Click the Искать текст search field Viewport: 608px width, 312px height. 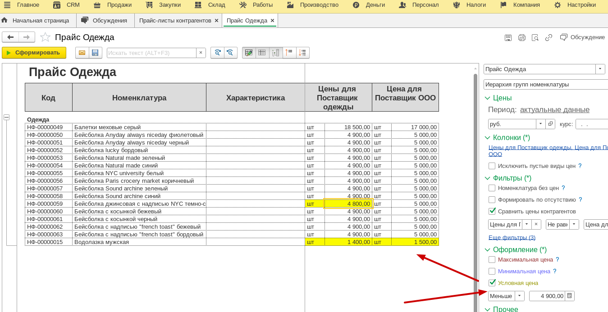(151, 53)
